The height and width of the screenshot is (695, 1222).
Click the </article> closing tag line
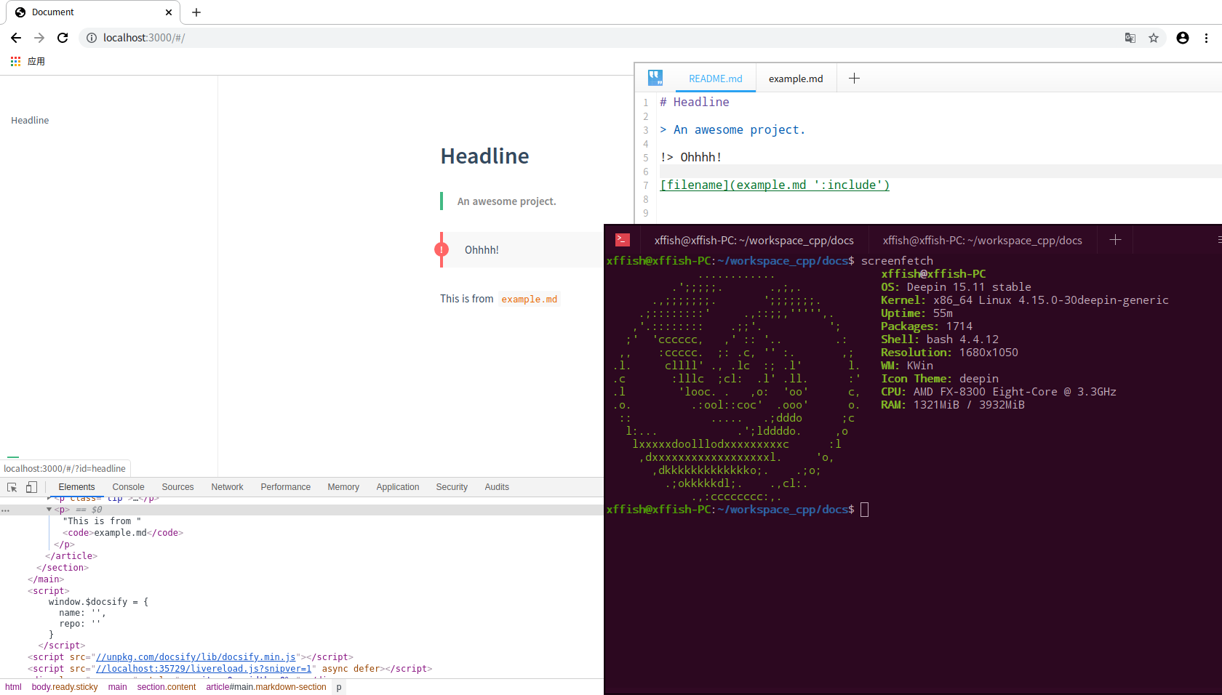[71, 556]
